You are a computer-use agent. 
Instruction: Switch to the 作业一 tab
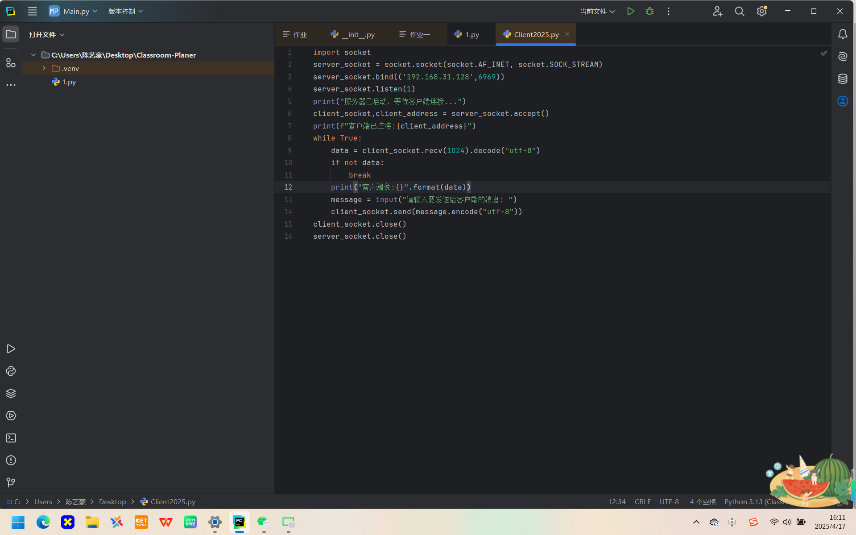tap(414, 34)
